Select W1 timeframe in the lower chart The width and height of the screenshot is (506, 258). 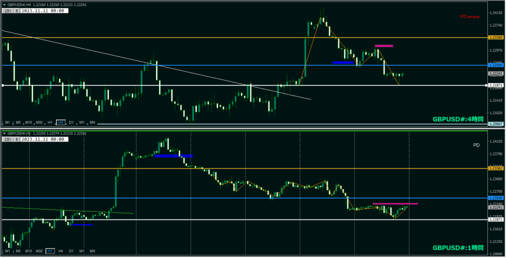[x=82, y=251]
